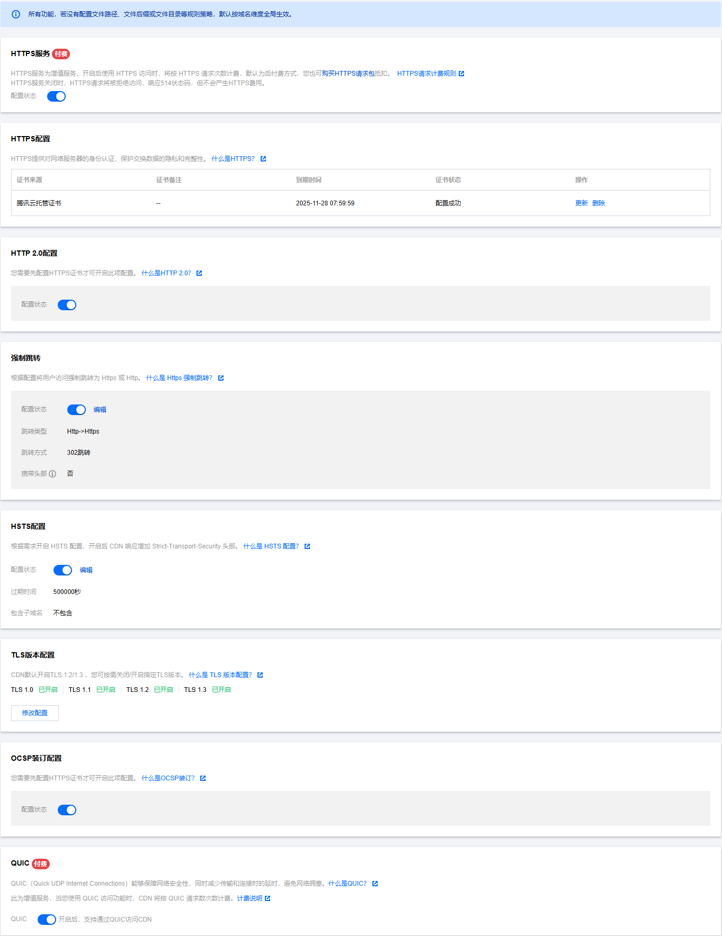Open the 什么是 Https 强制跳转? link
The width and height of the screenshot is (722, 936).
click(x=179, y=378)
